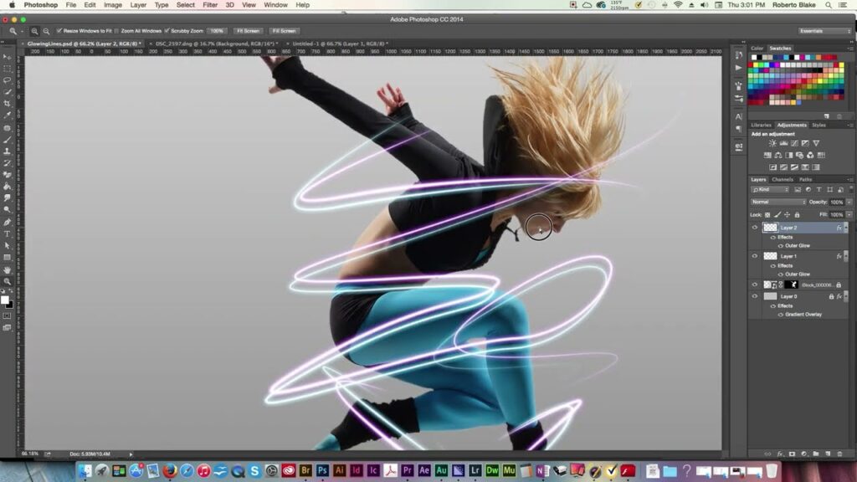Select the Lasso tool
Viewport: 857px width, 482px height.
pos(8,80)
